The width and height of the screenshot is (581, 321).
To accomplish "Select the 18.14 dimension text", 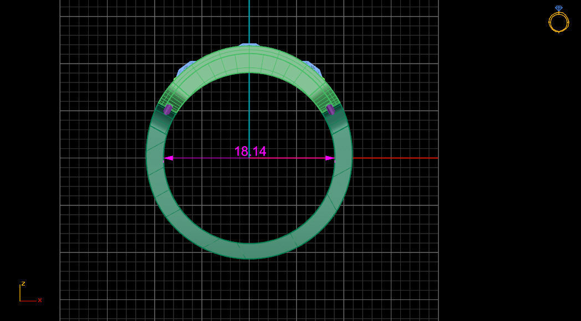I will (250, 151).
